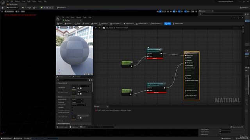The height and width of the screenshot is (140, 250).
Task: Toggle the highlighted Stats button
Action: [x=168, y=24]
